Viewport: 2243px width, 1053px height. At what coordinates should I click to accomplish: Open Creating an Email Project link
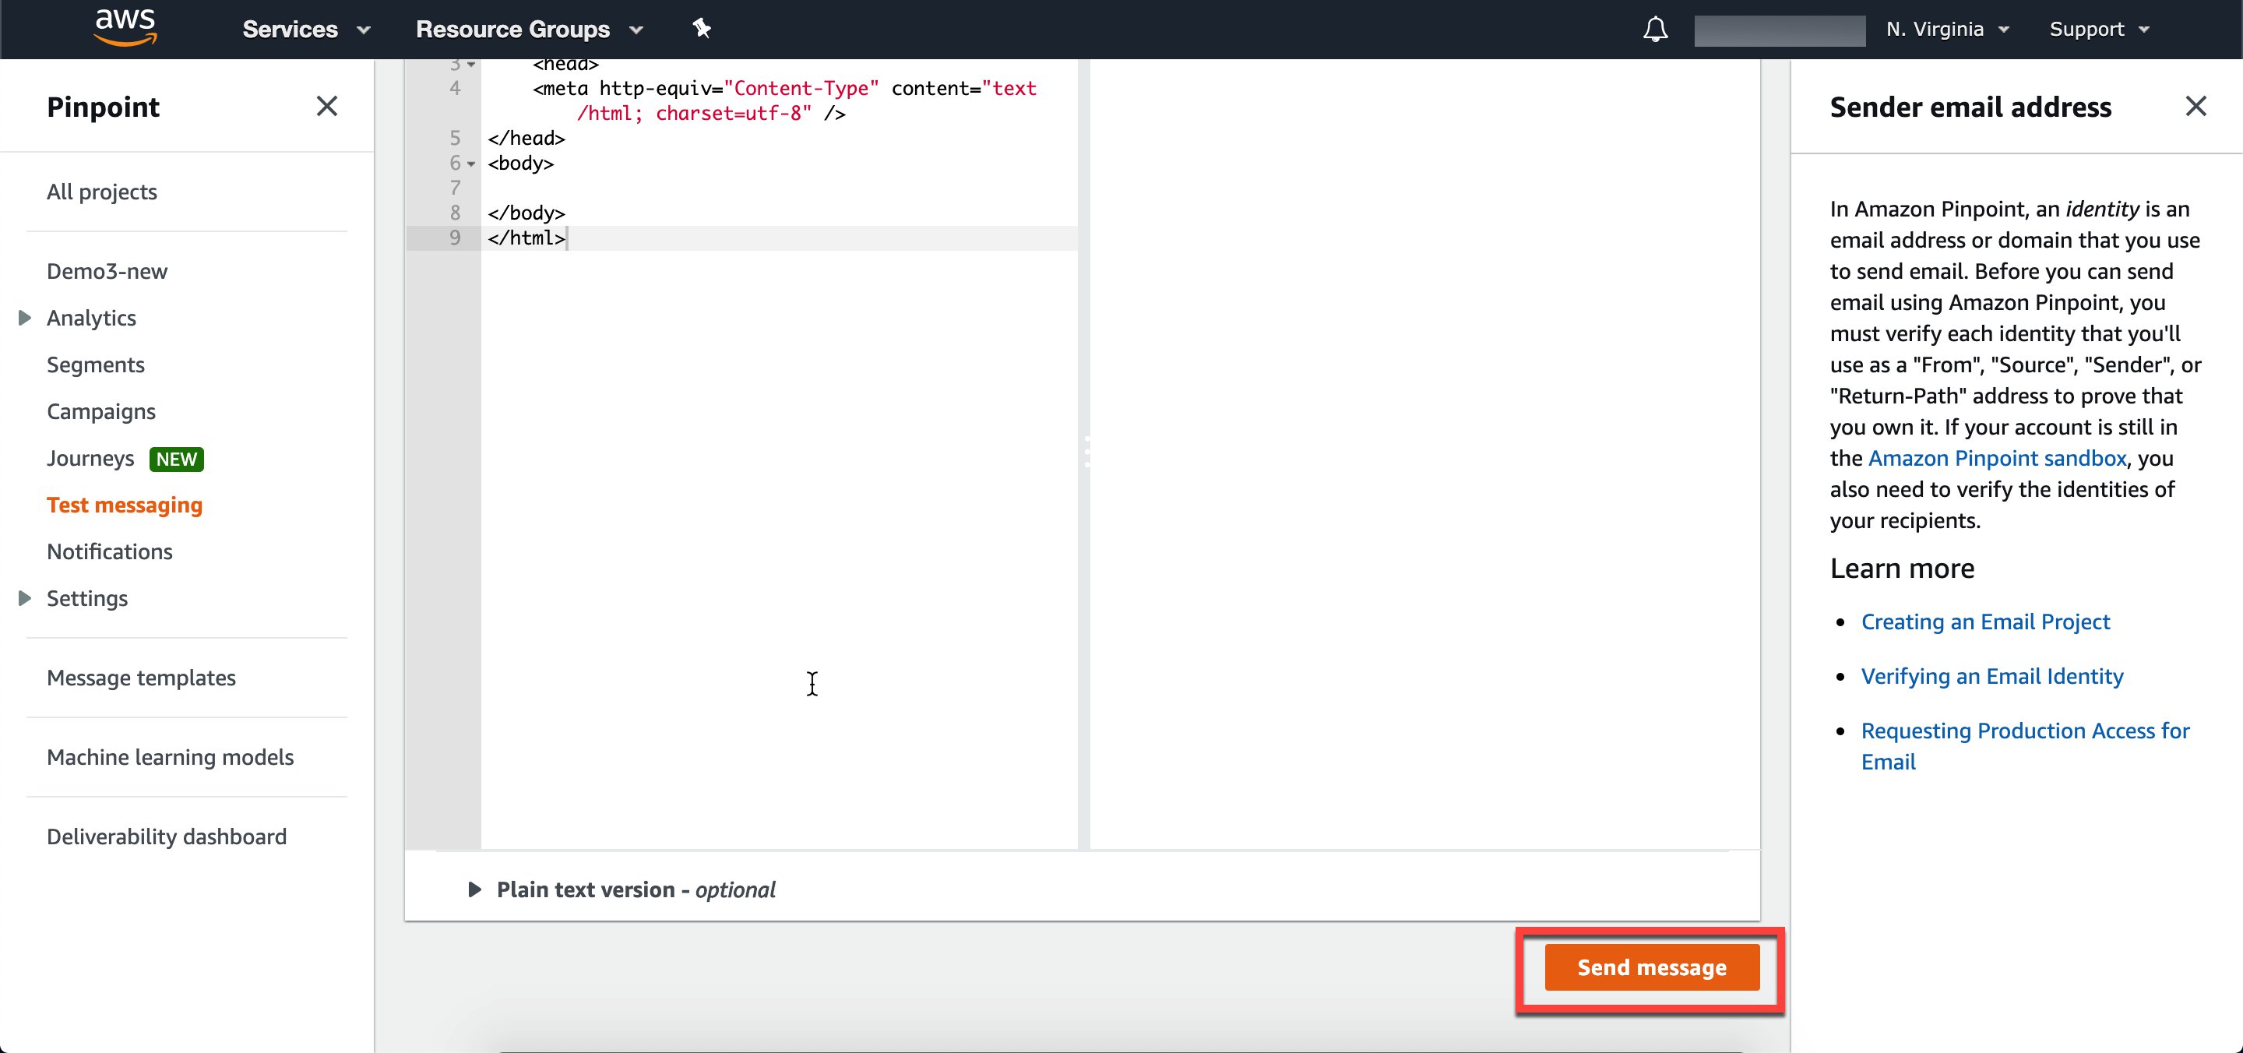(1985, 622)
